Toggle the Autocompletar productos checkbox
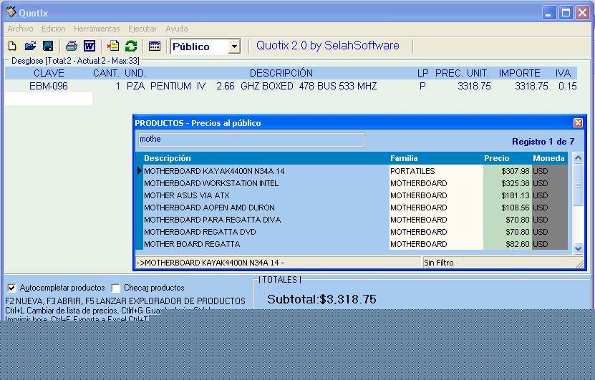 pos(11,288)
